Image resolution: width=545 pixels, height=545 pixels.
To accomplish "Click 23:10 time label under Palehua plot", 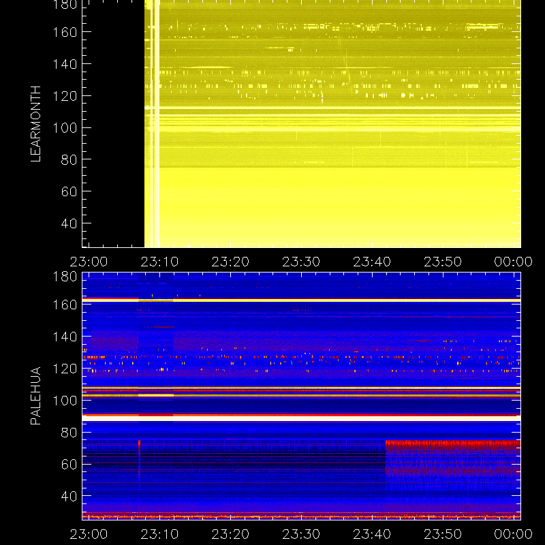I will pyautogui.click(x=159, y=534).
